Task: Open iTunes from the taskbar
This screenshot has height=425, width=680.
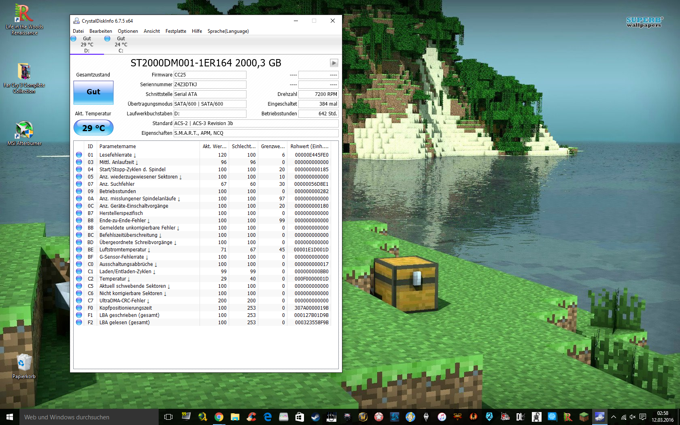Action: coord(442,417)
